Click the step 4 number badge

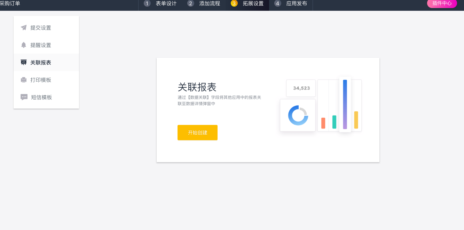278,3
